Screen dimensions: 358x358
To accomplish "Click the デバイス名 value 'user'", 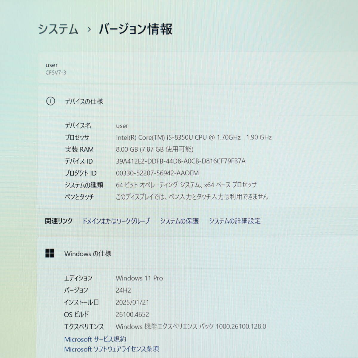I will [122, 126].
